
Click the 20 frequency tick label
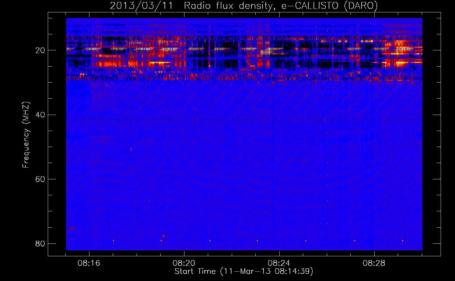point(40,50)
